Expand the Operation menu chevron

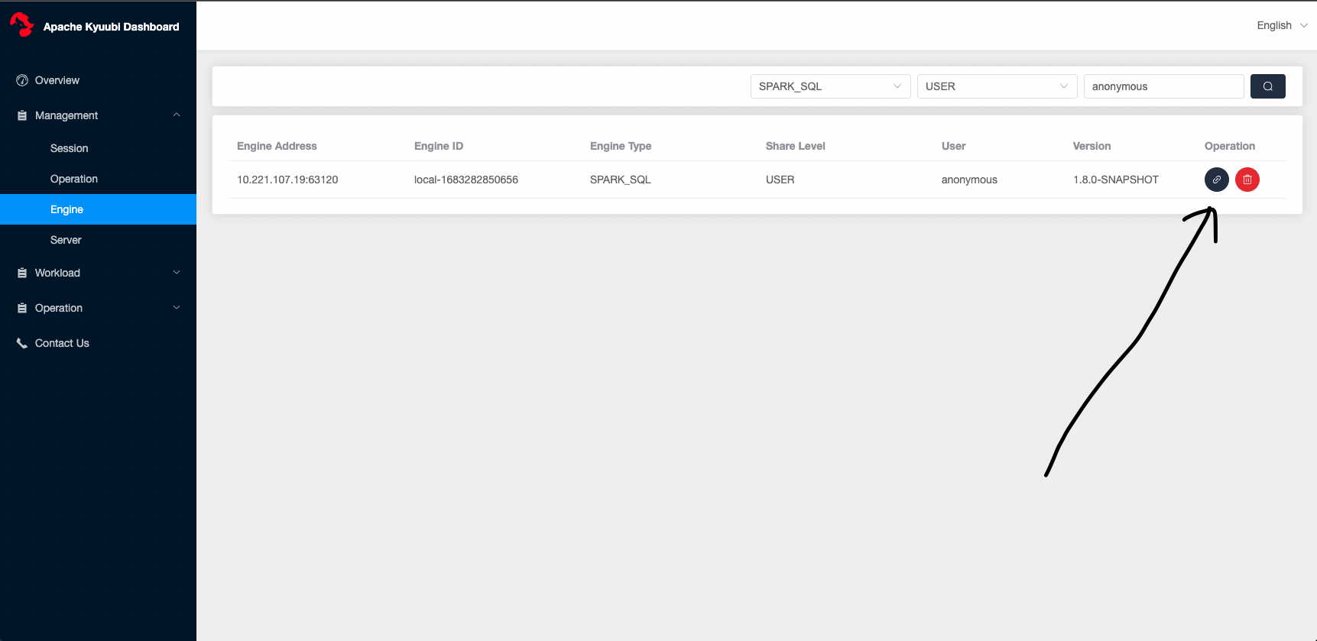177,308
